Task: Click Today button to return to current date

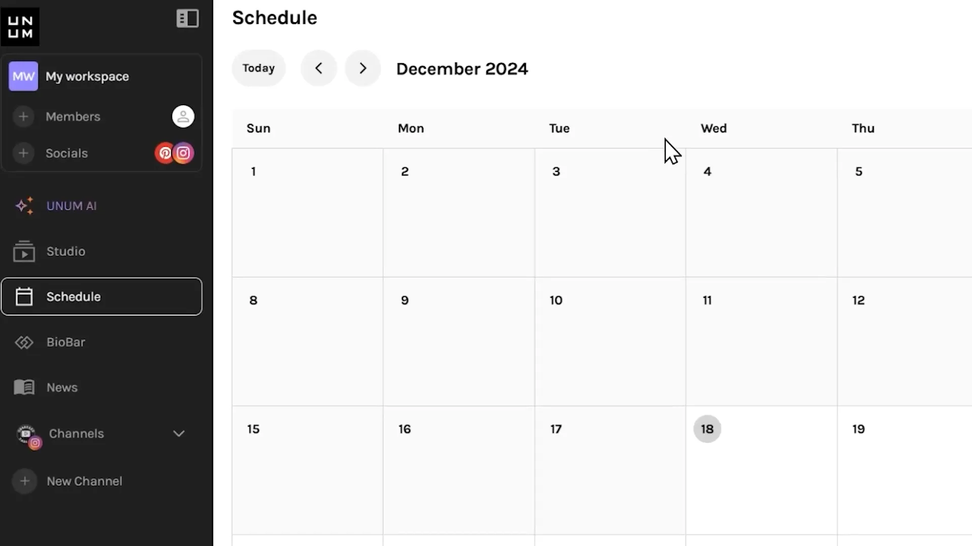Action: tap(258, 68)
